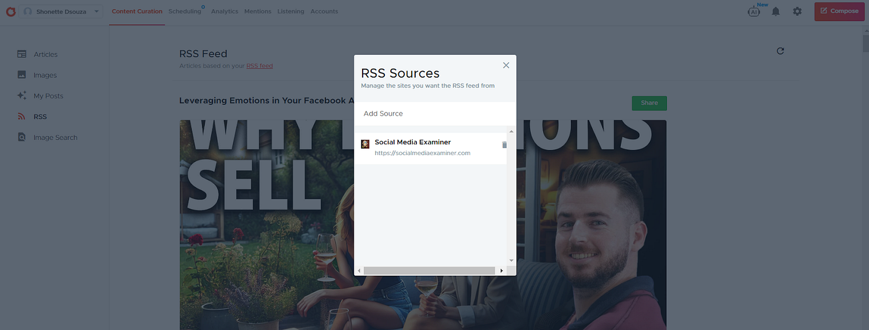Click the My Posts sparkle icon
Screen dimensions: 869x330
[22, 96]
